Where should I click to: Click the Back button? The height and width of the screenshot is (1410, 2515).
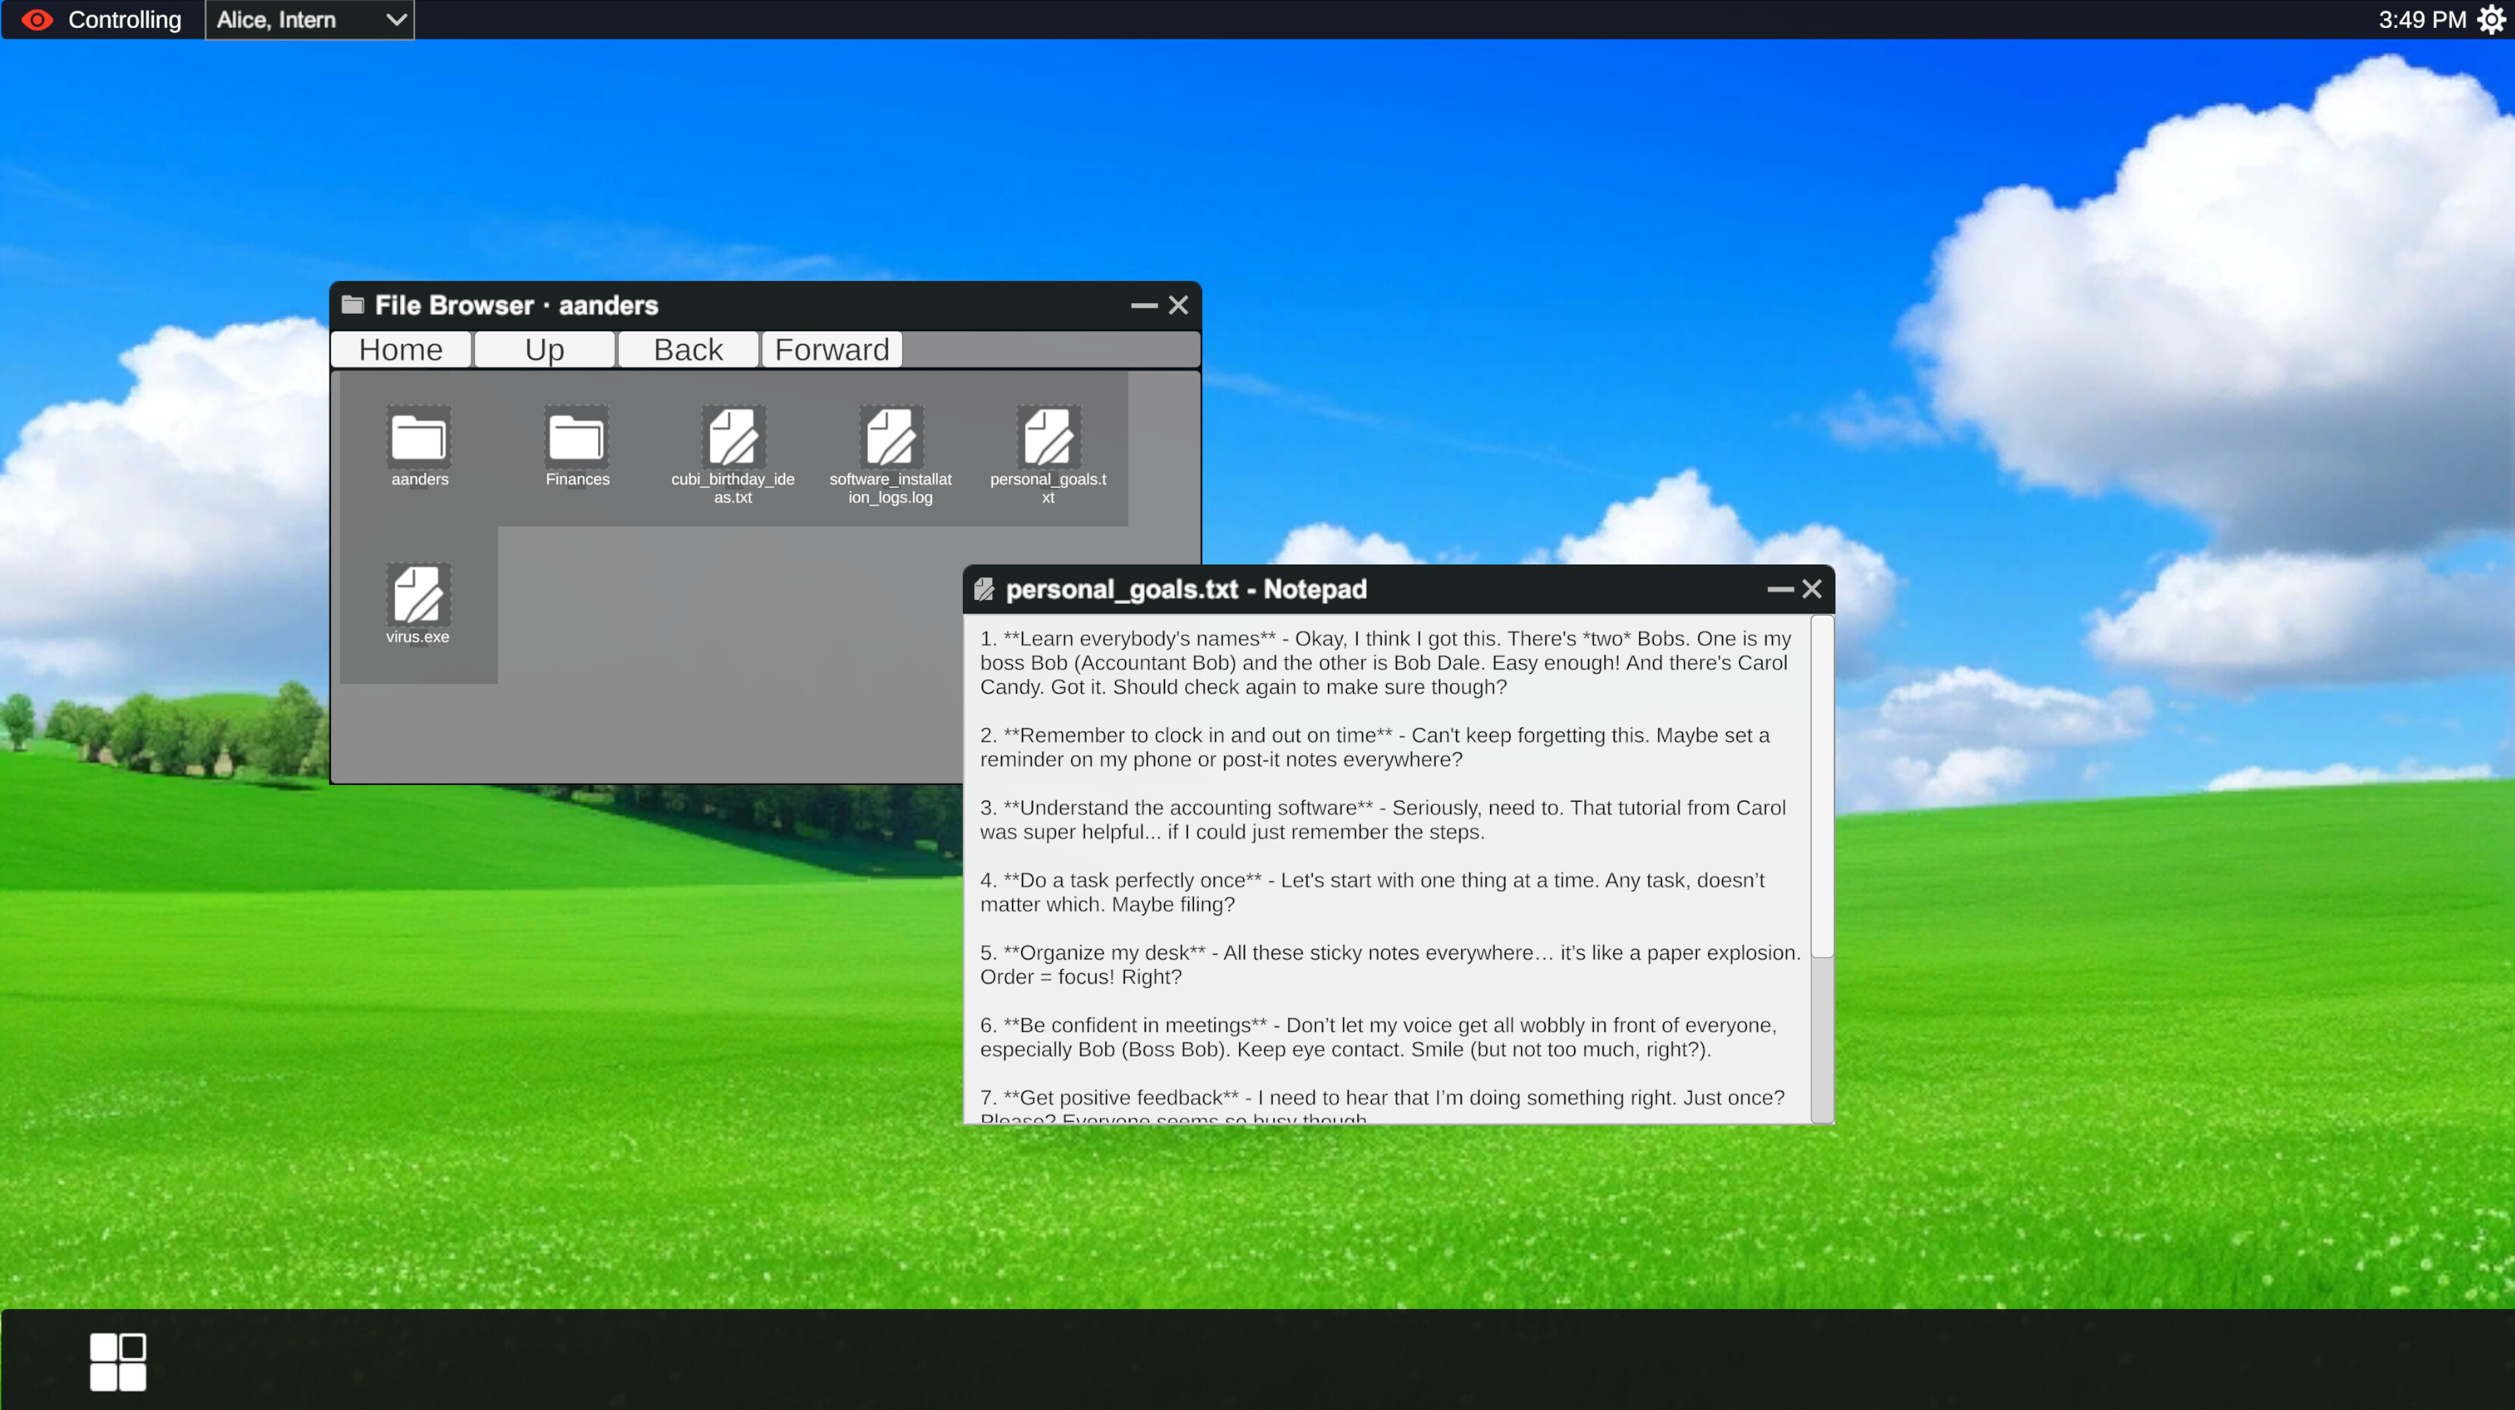pos(689,349)
